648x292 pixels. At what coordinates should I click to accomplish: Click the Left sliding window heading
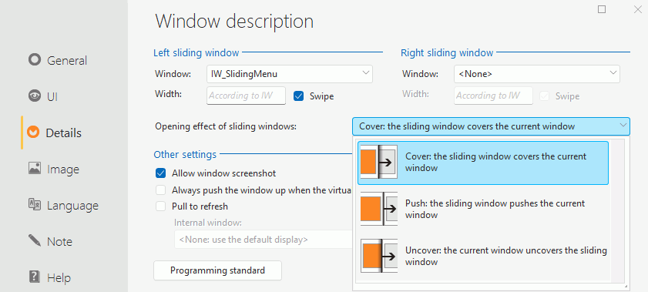[196, 52]
